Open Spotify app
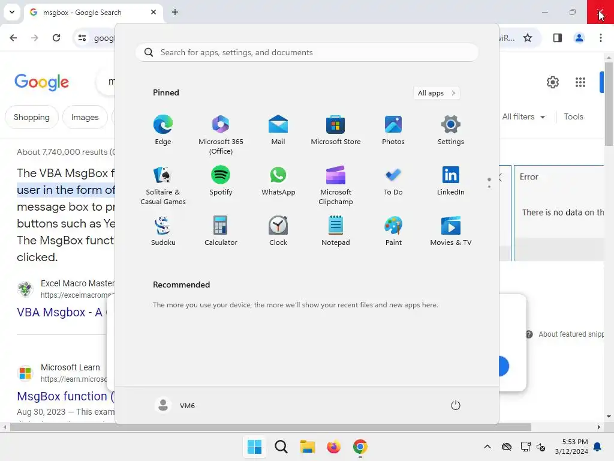Screen dimensions: 614x461 [221, 181]
